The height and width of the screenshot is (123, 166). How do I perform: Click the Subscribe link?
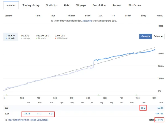pos(87,21)
